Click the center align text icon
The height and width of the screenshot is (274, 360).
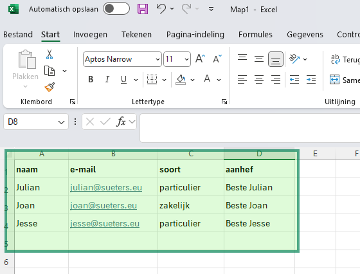[x=259, y=80]
